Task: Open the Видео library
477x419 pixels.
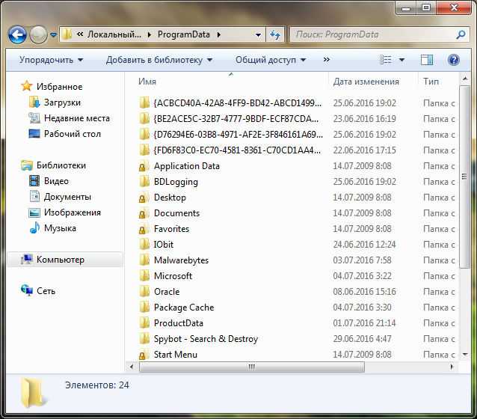Action: [x=56, y=181]
